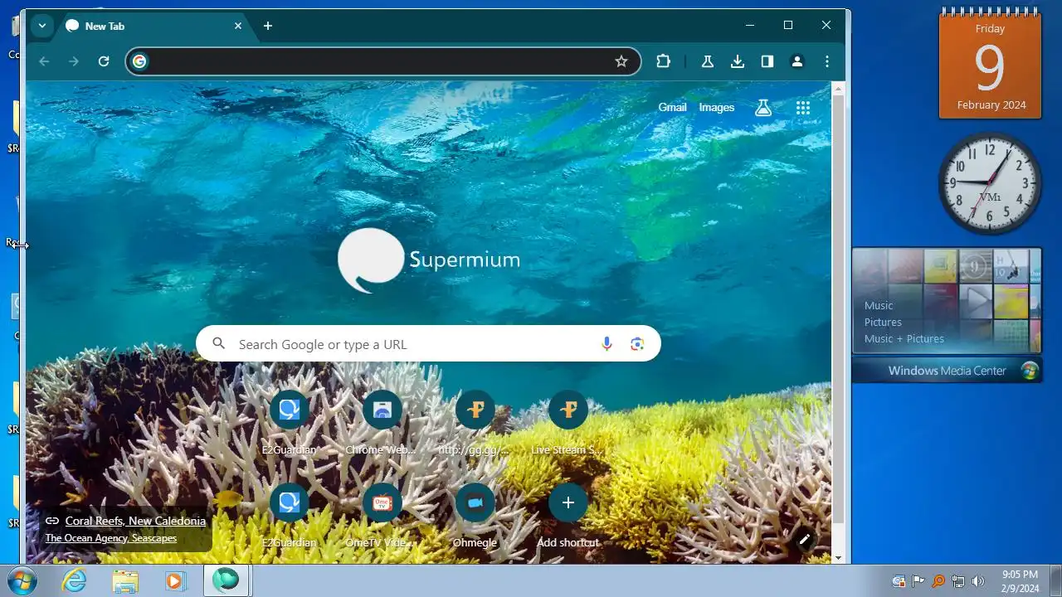
Task: Bookmark this tab with star icon
Action: [621, 61]
